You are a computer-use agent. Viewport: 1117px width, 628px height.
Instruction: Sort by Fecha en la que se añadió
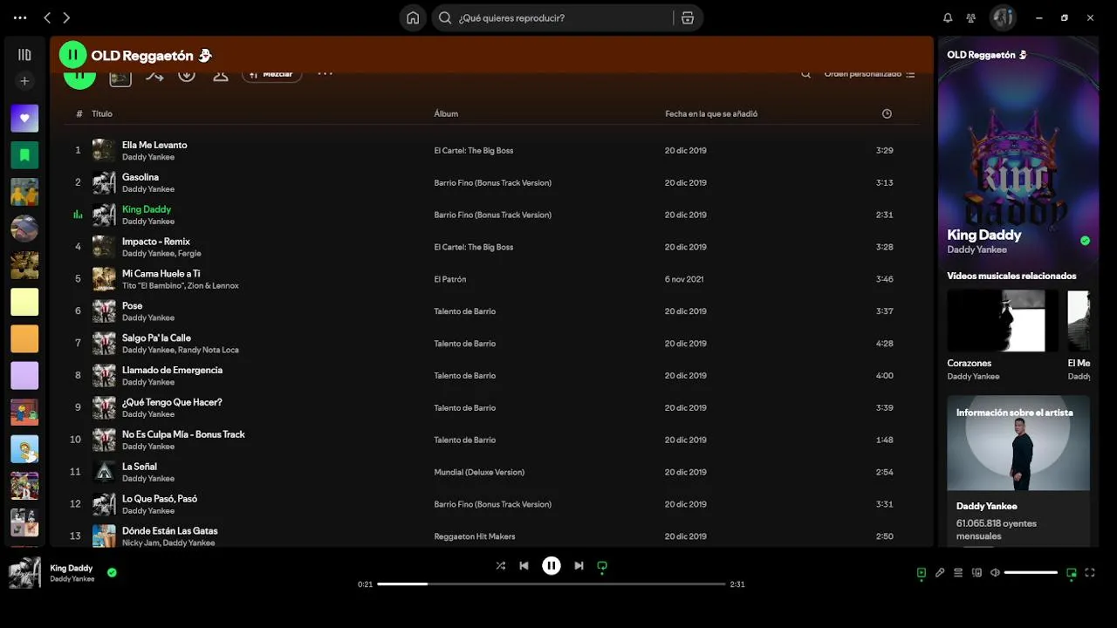click(x=711, y=113)
